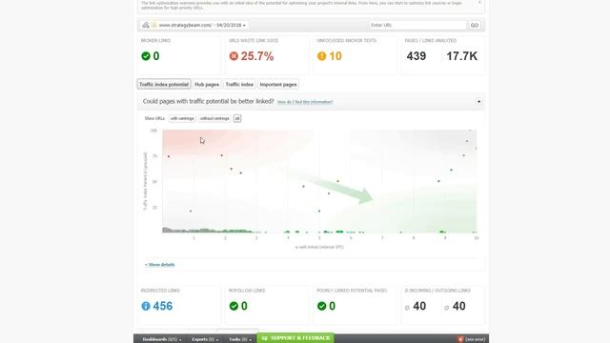Click the orange warning icon beside 10
Screen dimensions: 610x343
[322, 56]
